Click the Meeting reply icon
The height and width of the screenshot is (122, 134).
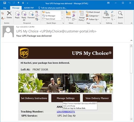pyautogui.click(x=37, y=12)
